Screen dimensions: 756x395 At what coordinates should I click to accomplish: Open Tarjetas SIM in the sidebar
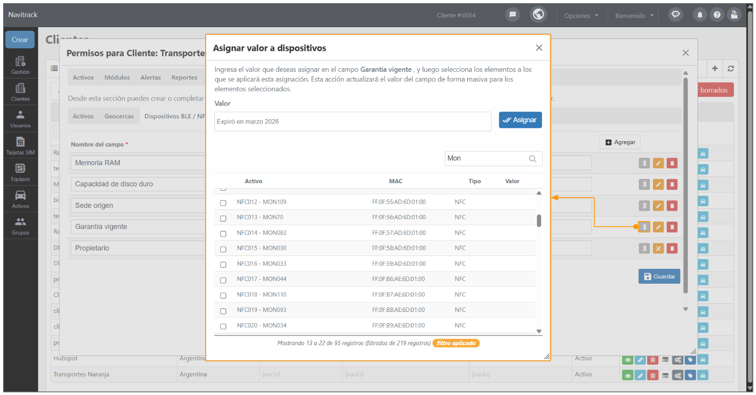coord(21,146)
